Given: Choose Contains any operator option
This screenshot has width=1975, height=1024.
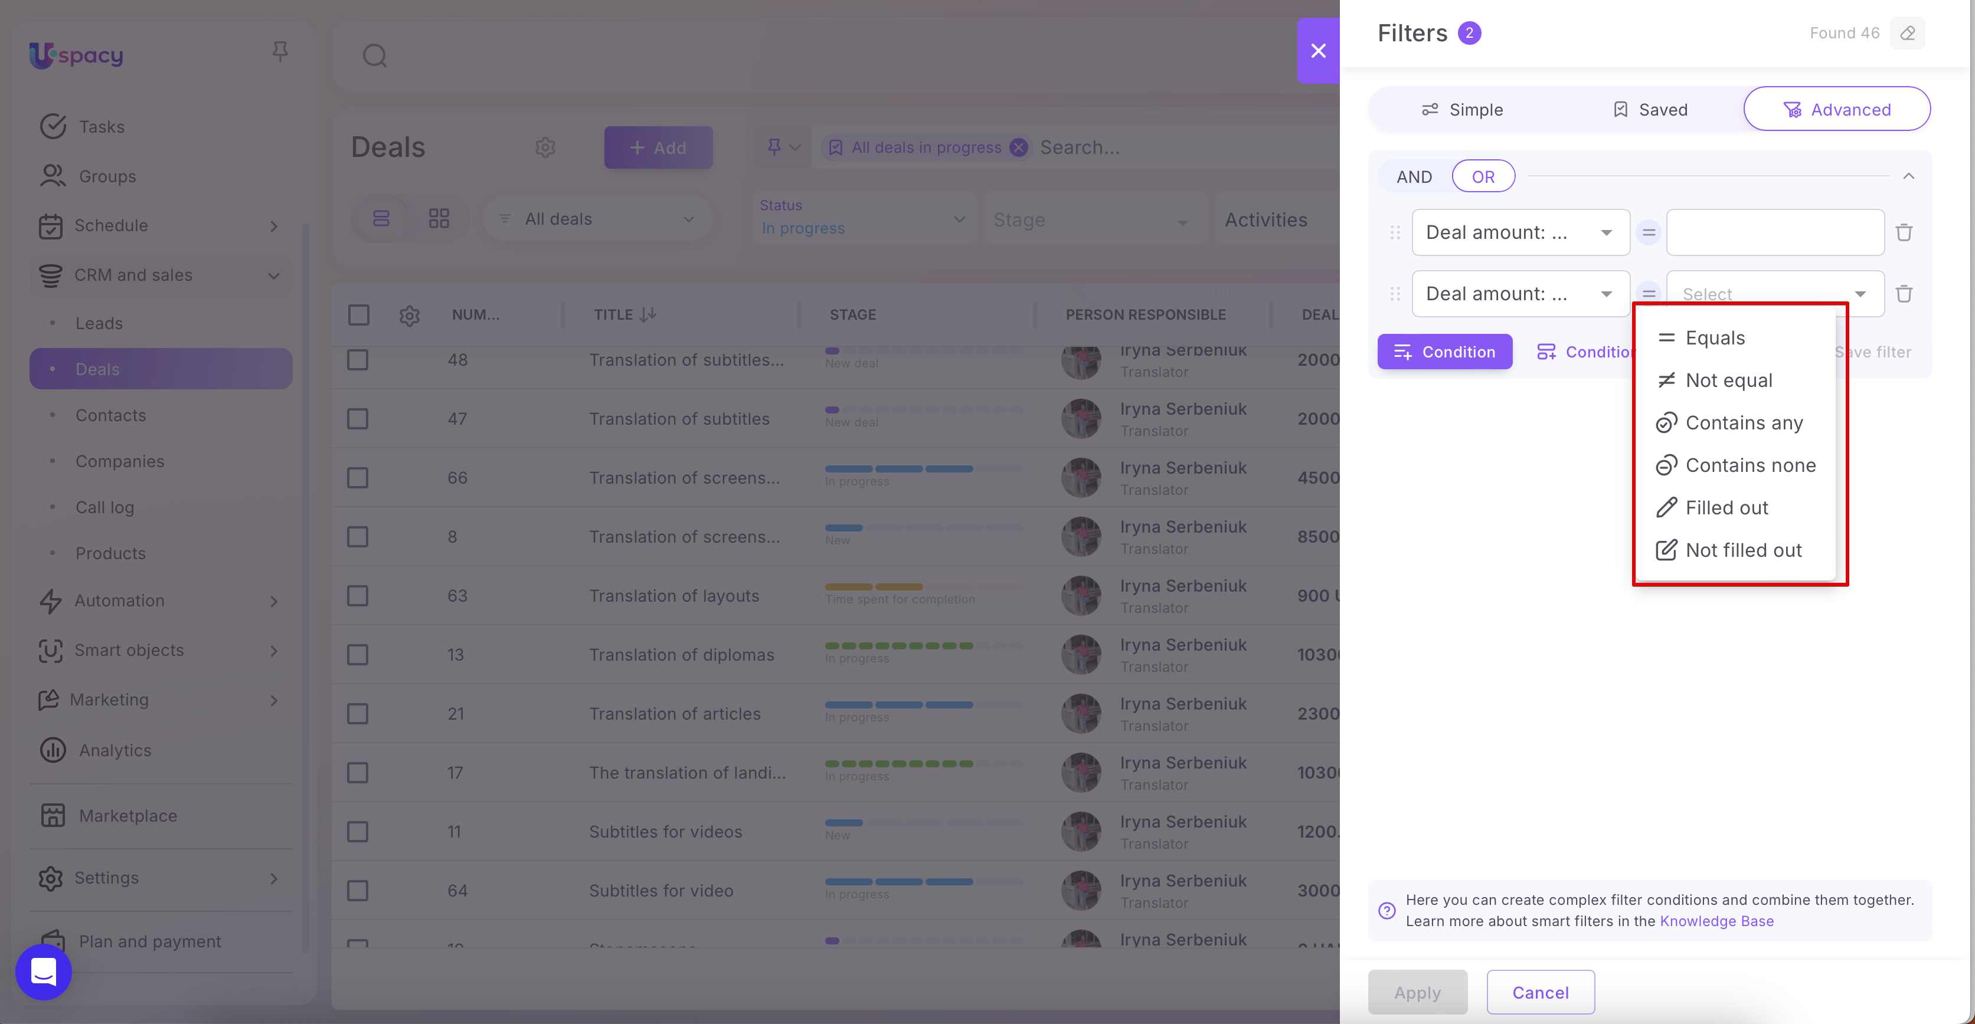Looking at the screenshot, I should [x=1744, y=423].
